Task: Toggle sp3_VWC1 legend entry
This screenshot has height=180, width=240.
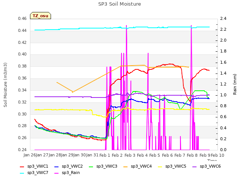Action: 34,166
